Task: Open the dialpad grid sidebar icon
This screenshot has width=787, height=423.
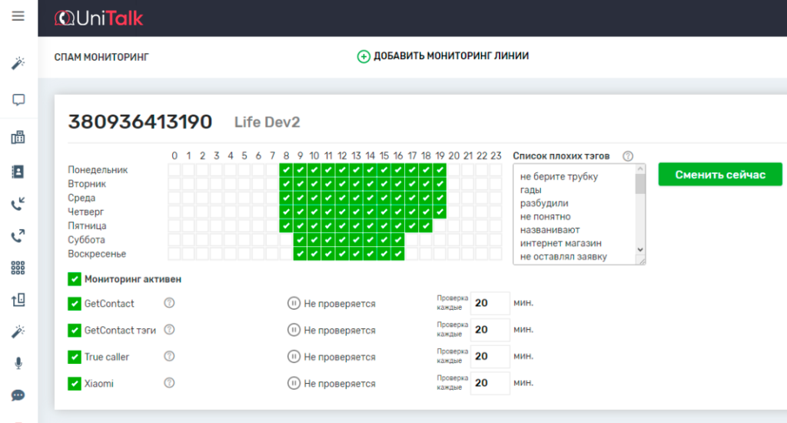Action: 18,268
